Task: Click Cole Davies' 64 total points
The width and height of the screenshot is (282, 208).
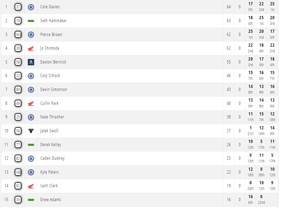Action: pos(229,7)
